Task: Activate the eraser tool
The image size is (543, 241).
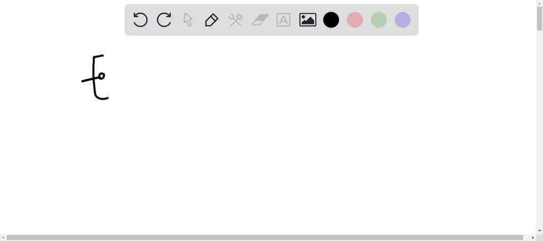Action: click(x=260, y=20)
